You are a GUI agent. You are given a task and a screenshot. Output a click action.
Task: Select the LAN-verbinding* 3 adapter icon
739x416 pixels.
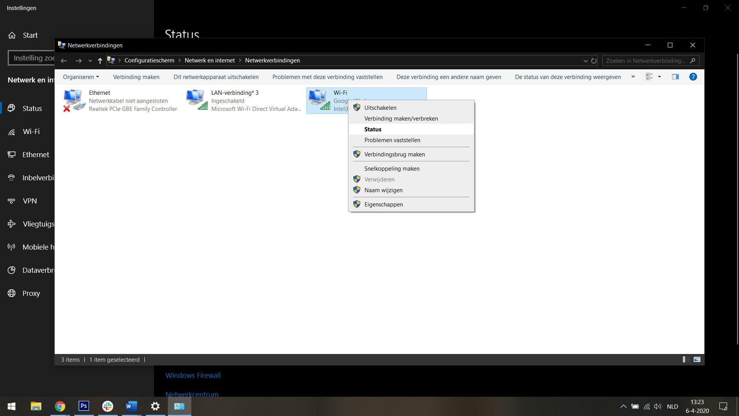tap(197, 100)
